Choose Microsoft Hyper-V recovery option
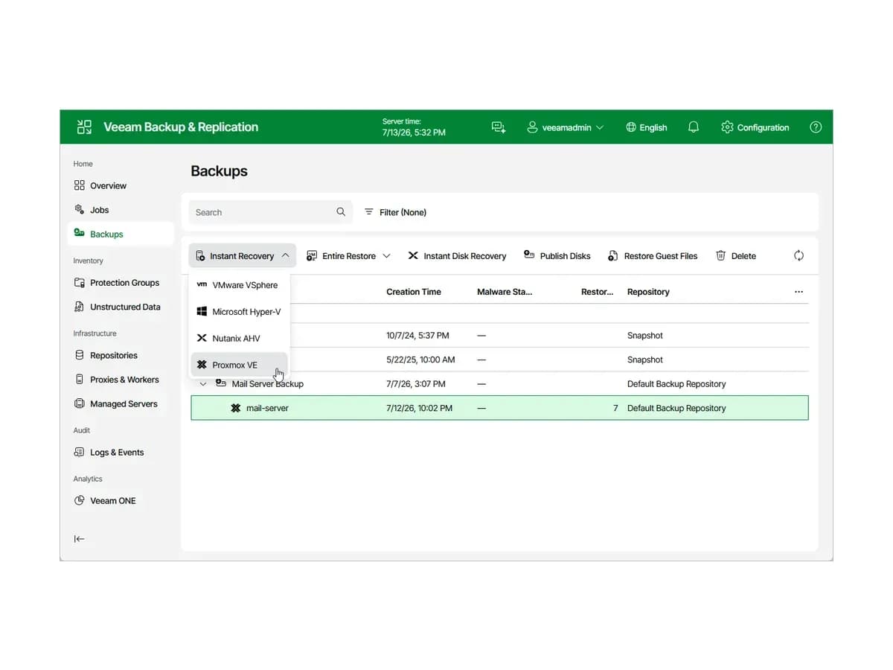Image resolution: width=893 pixels, height=670 pixels. pyautogui.click(x=239, y=312)
